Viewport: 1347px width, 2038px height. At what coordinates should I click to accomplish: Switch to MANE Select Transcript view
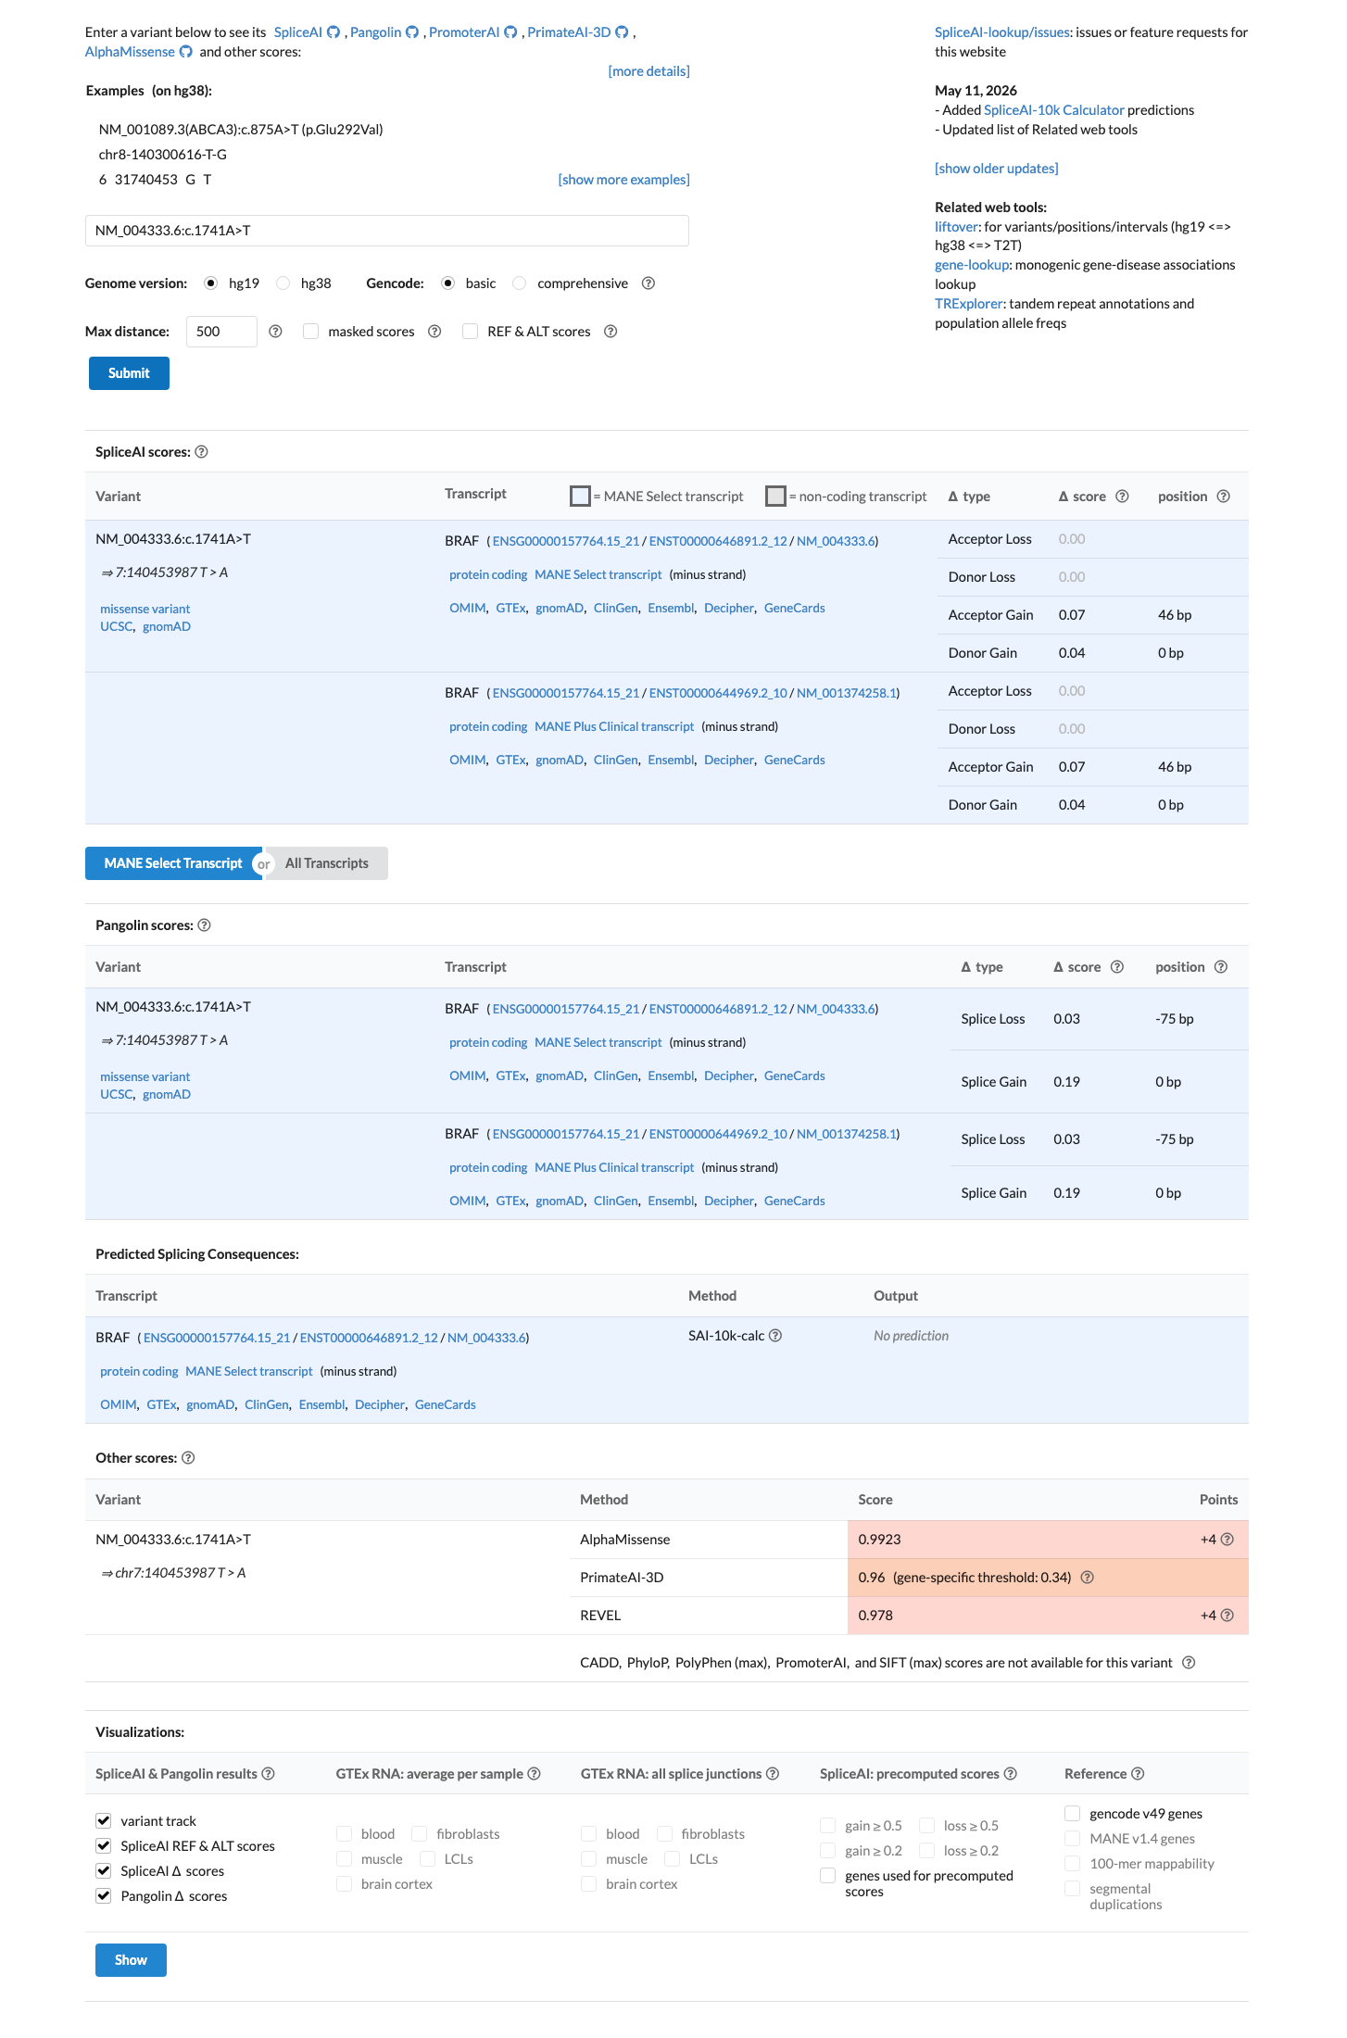(x=173, y=863)
